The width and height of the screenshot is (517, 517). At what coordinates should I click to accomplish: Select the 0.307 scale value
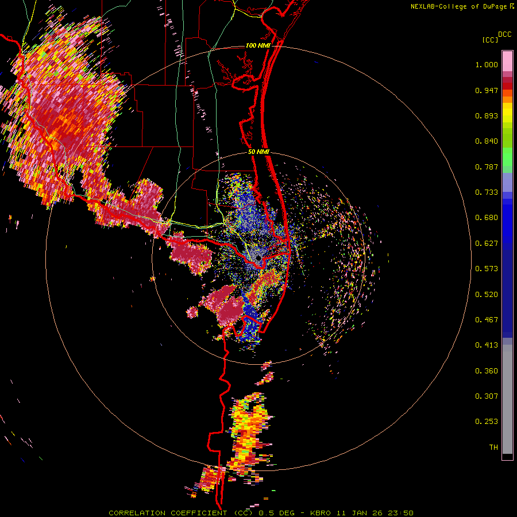click(487, 396)
